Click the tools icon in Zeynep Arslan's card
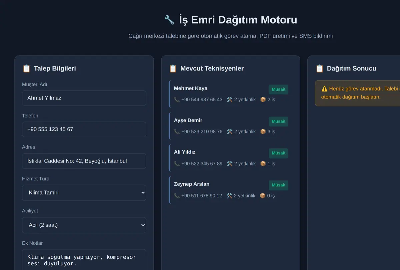This screenshot has height=270, width=400. [229, 195]
